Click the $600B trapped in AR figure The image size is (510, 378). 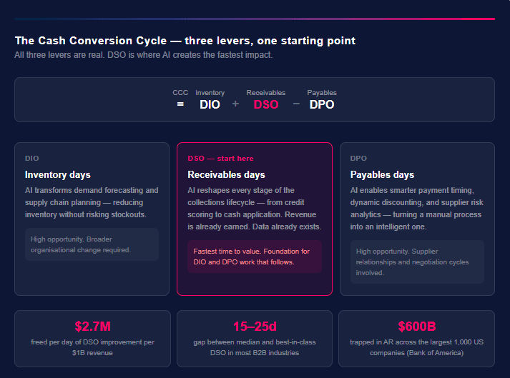pos(416,327)
